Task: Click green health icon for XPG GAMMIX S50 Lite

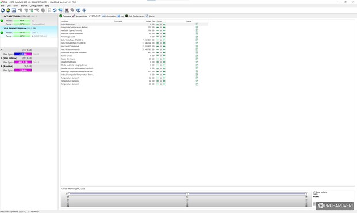Action: (2, 33)
